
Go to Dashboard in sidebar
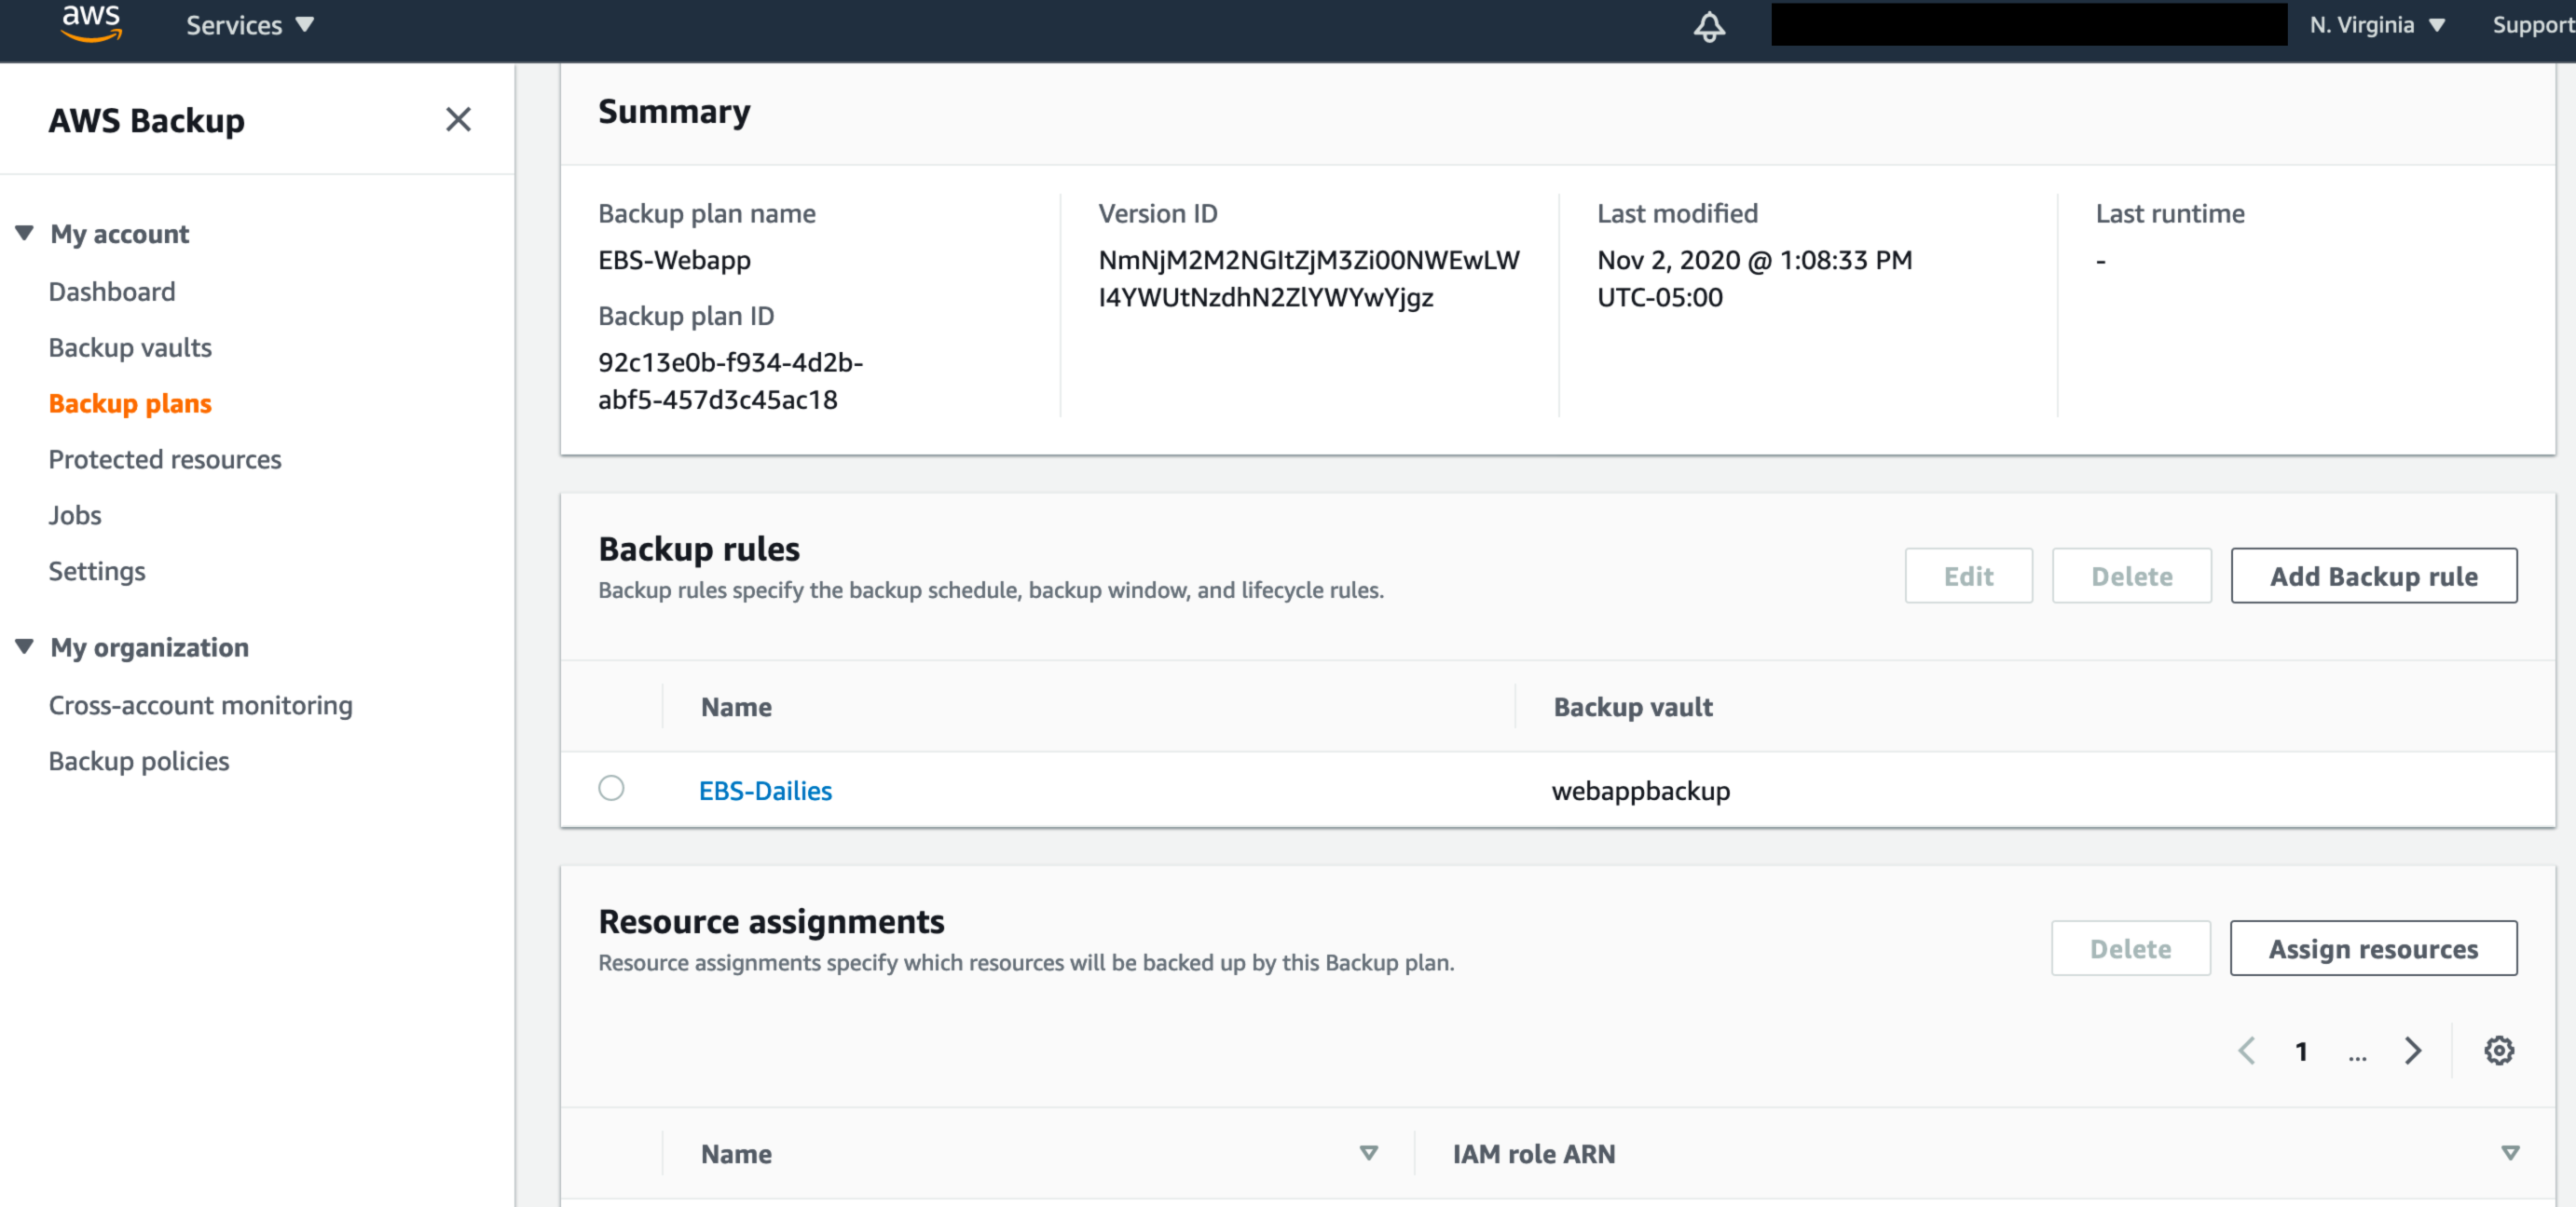point(112,292)
